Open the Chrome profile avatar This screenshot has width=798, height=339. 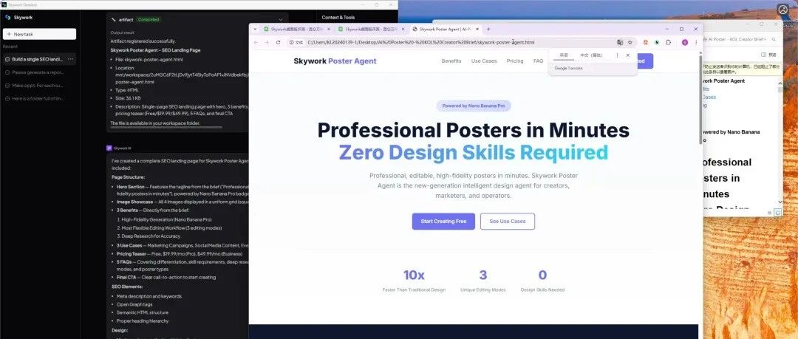(684, 42)
